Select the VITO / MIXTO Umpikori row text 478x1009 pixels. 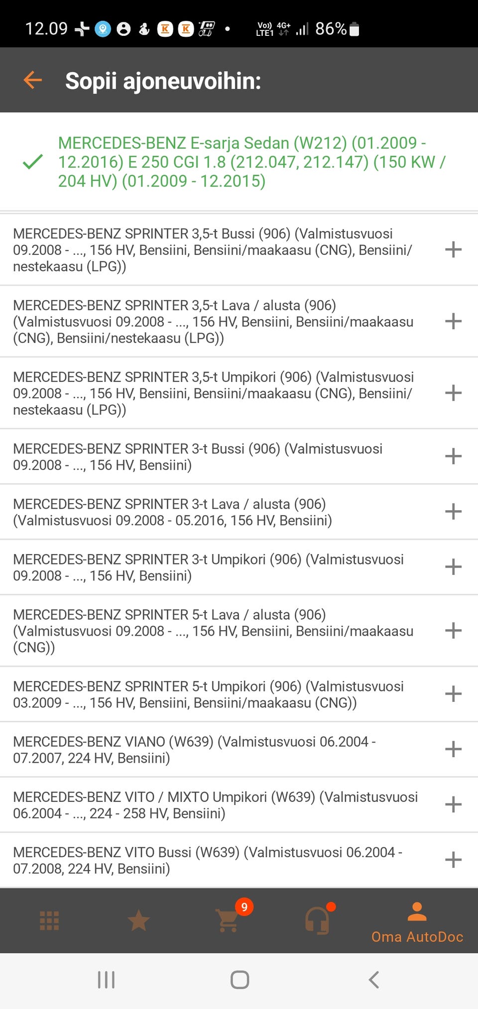click(215, 805)
